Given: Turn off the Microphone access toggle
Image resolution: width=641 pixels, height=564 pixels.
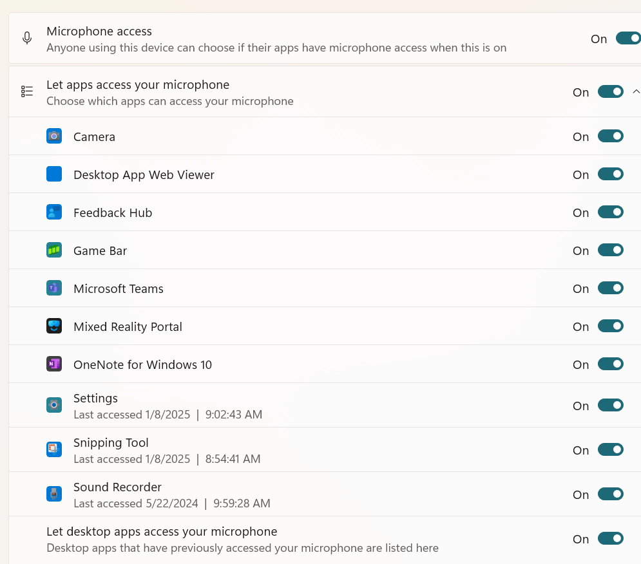Looking at the screenshot, I should [628, 39].
